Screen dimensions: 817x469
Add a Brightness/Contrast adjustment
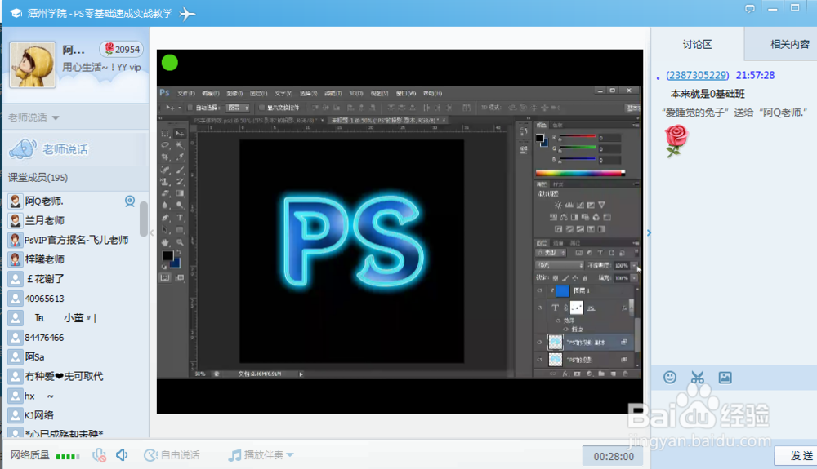coord(558,205)
